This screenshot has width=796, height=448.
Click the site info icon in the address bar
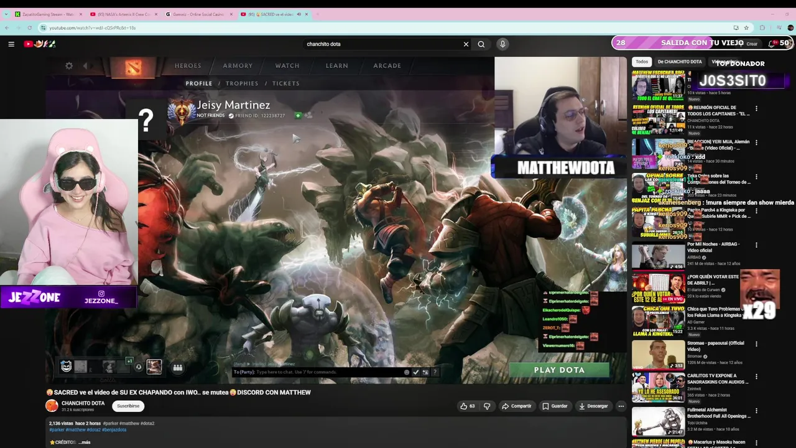tap(44, 27)
